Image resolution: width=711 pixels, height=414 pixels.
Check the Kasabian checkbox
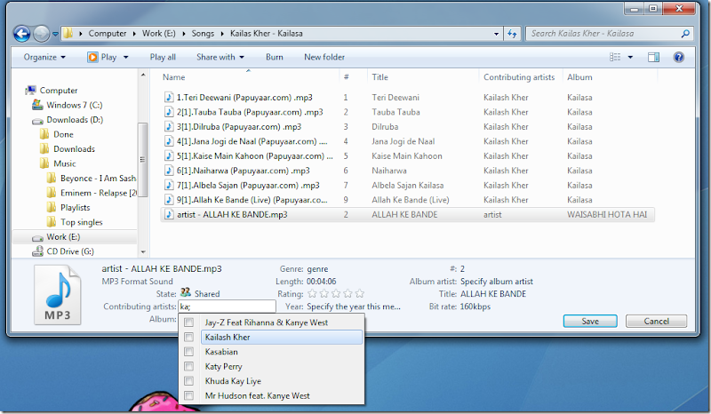coord(188,352)
